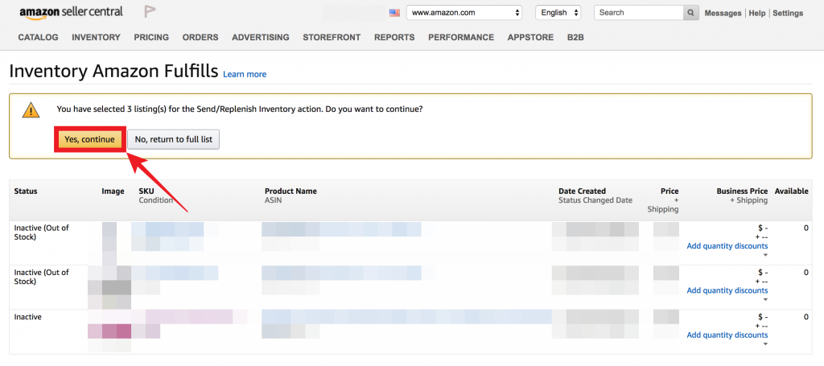Click the Status column header
Screen dimensions: 824x366
pos(26,191)
